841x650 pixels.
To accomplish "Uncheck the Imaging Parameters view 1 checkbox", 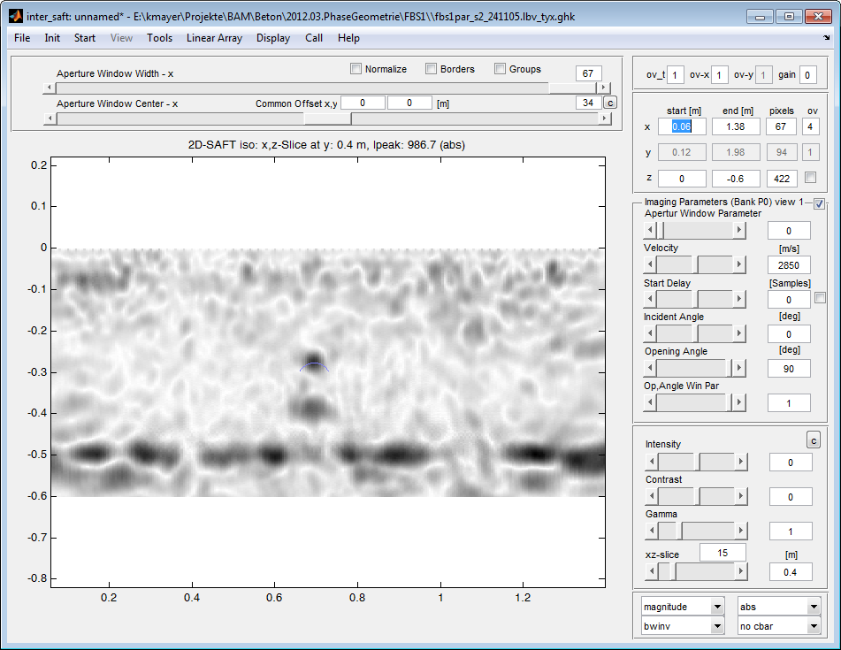I will [819, 203].
